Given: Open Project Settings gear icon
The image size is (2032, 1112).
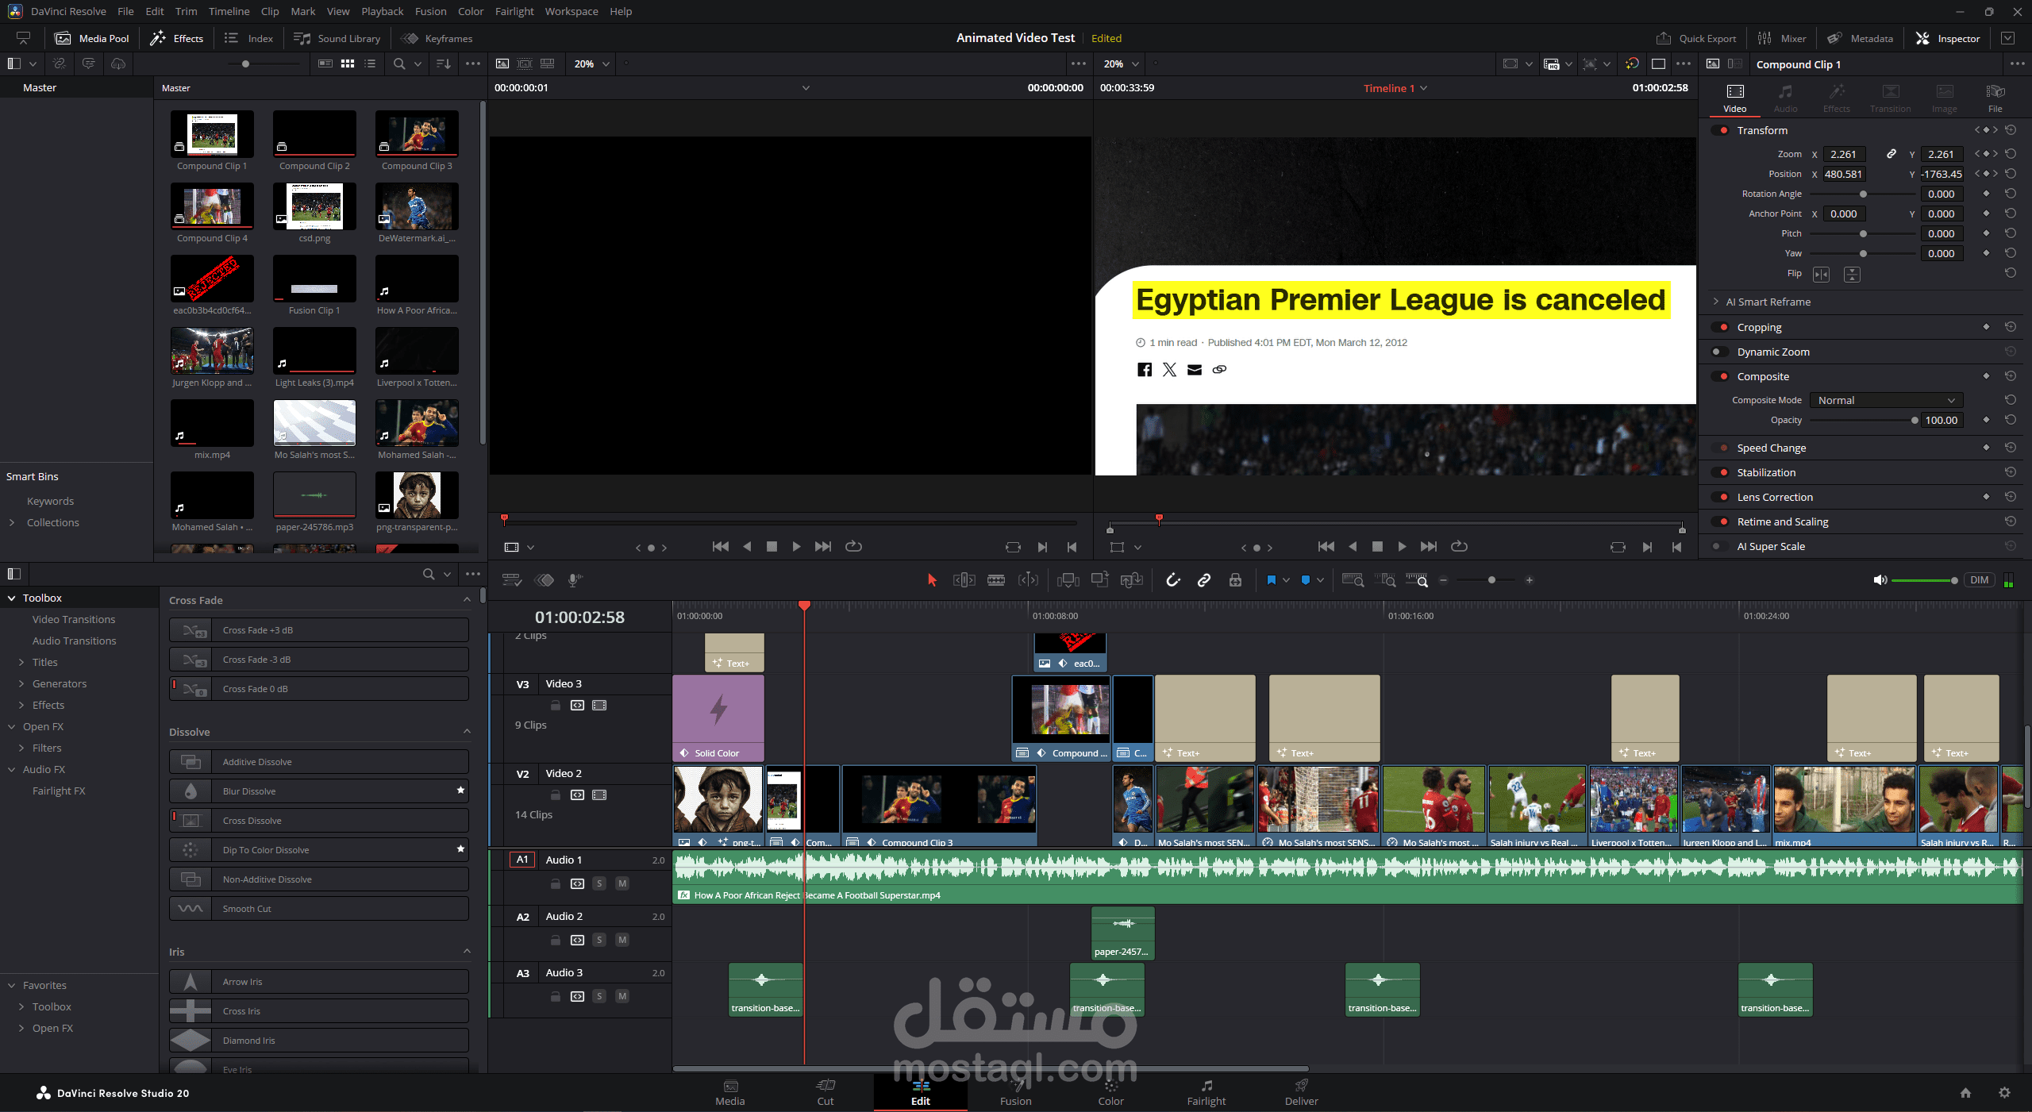Looking at the screenshot, I should coord(2004,1093).
